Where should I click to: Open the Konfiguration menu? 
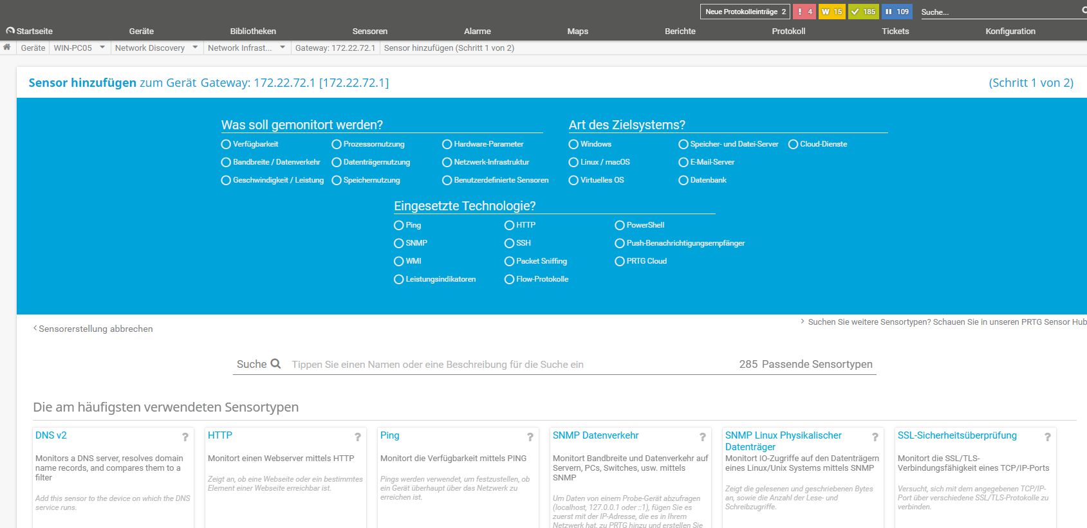coord(1010,31)
